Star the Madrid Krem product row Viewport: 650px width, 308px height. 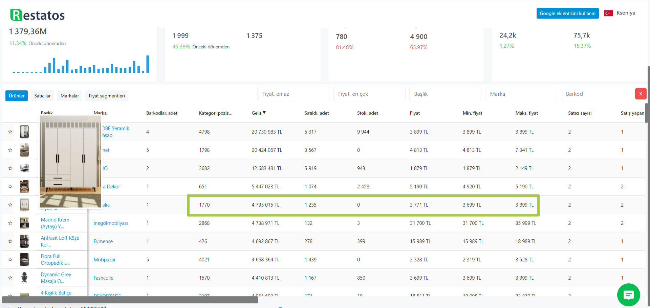click(10, 223)
